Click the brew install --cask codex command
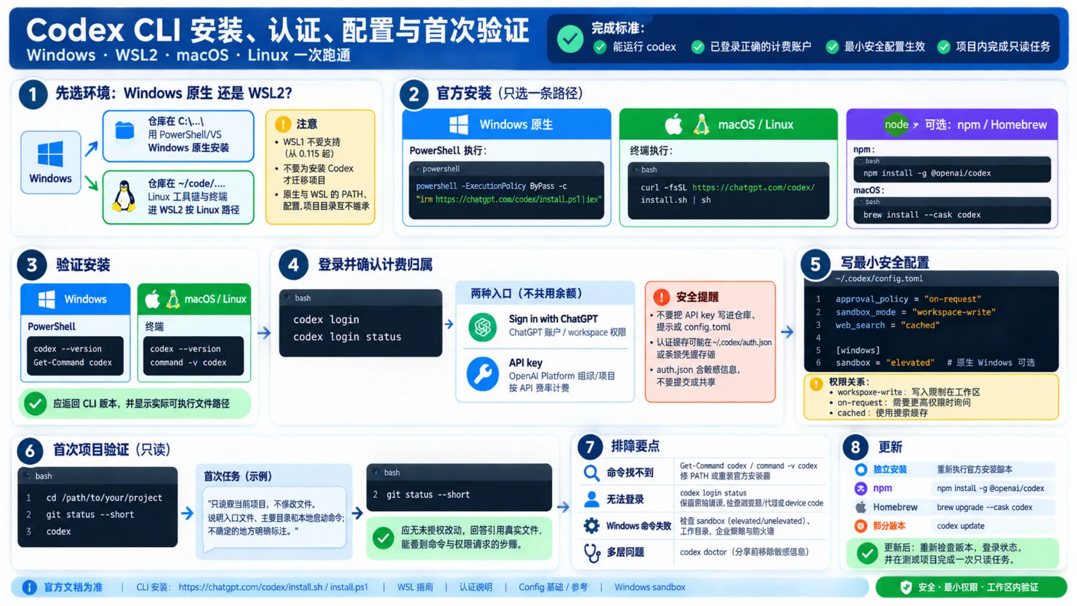 (921, 215)
